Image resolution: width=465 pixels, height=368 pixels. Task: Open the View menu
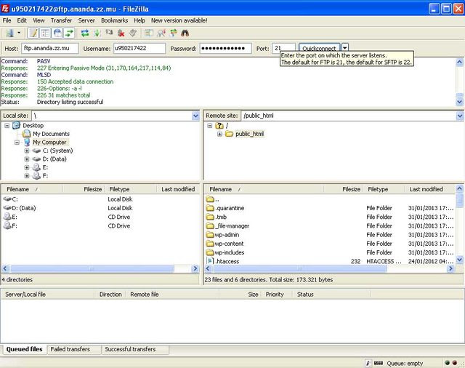coord(39,20)
